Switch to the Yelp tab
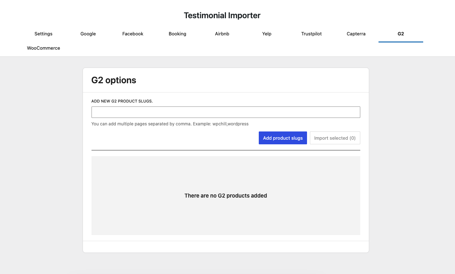 point(267,34)
